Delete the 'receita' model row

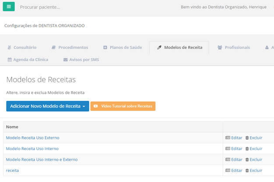[254, 170]
